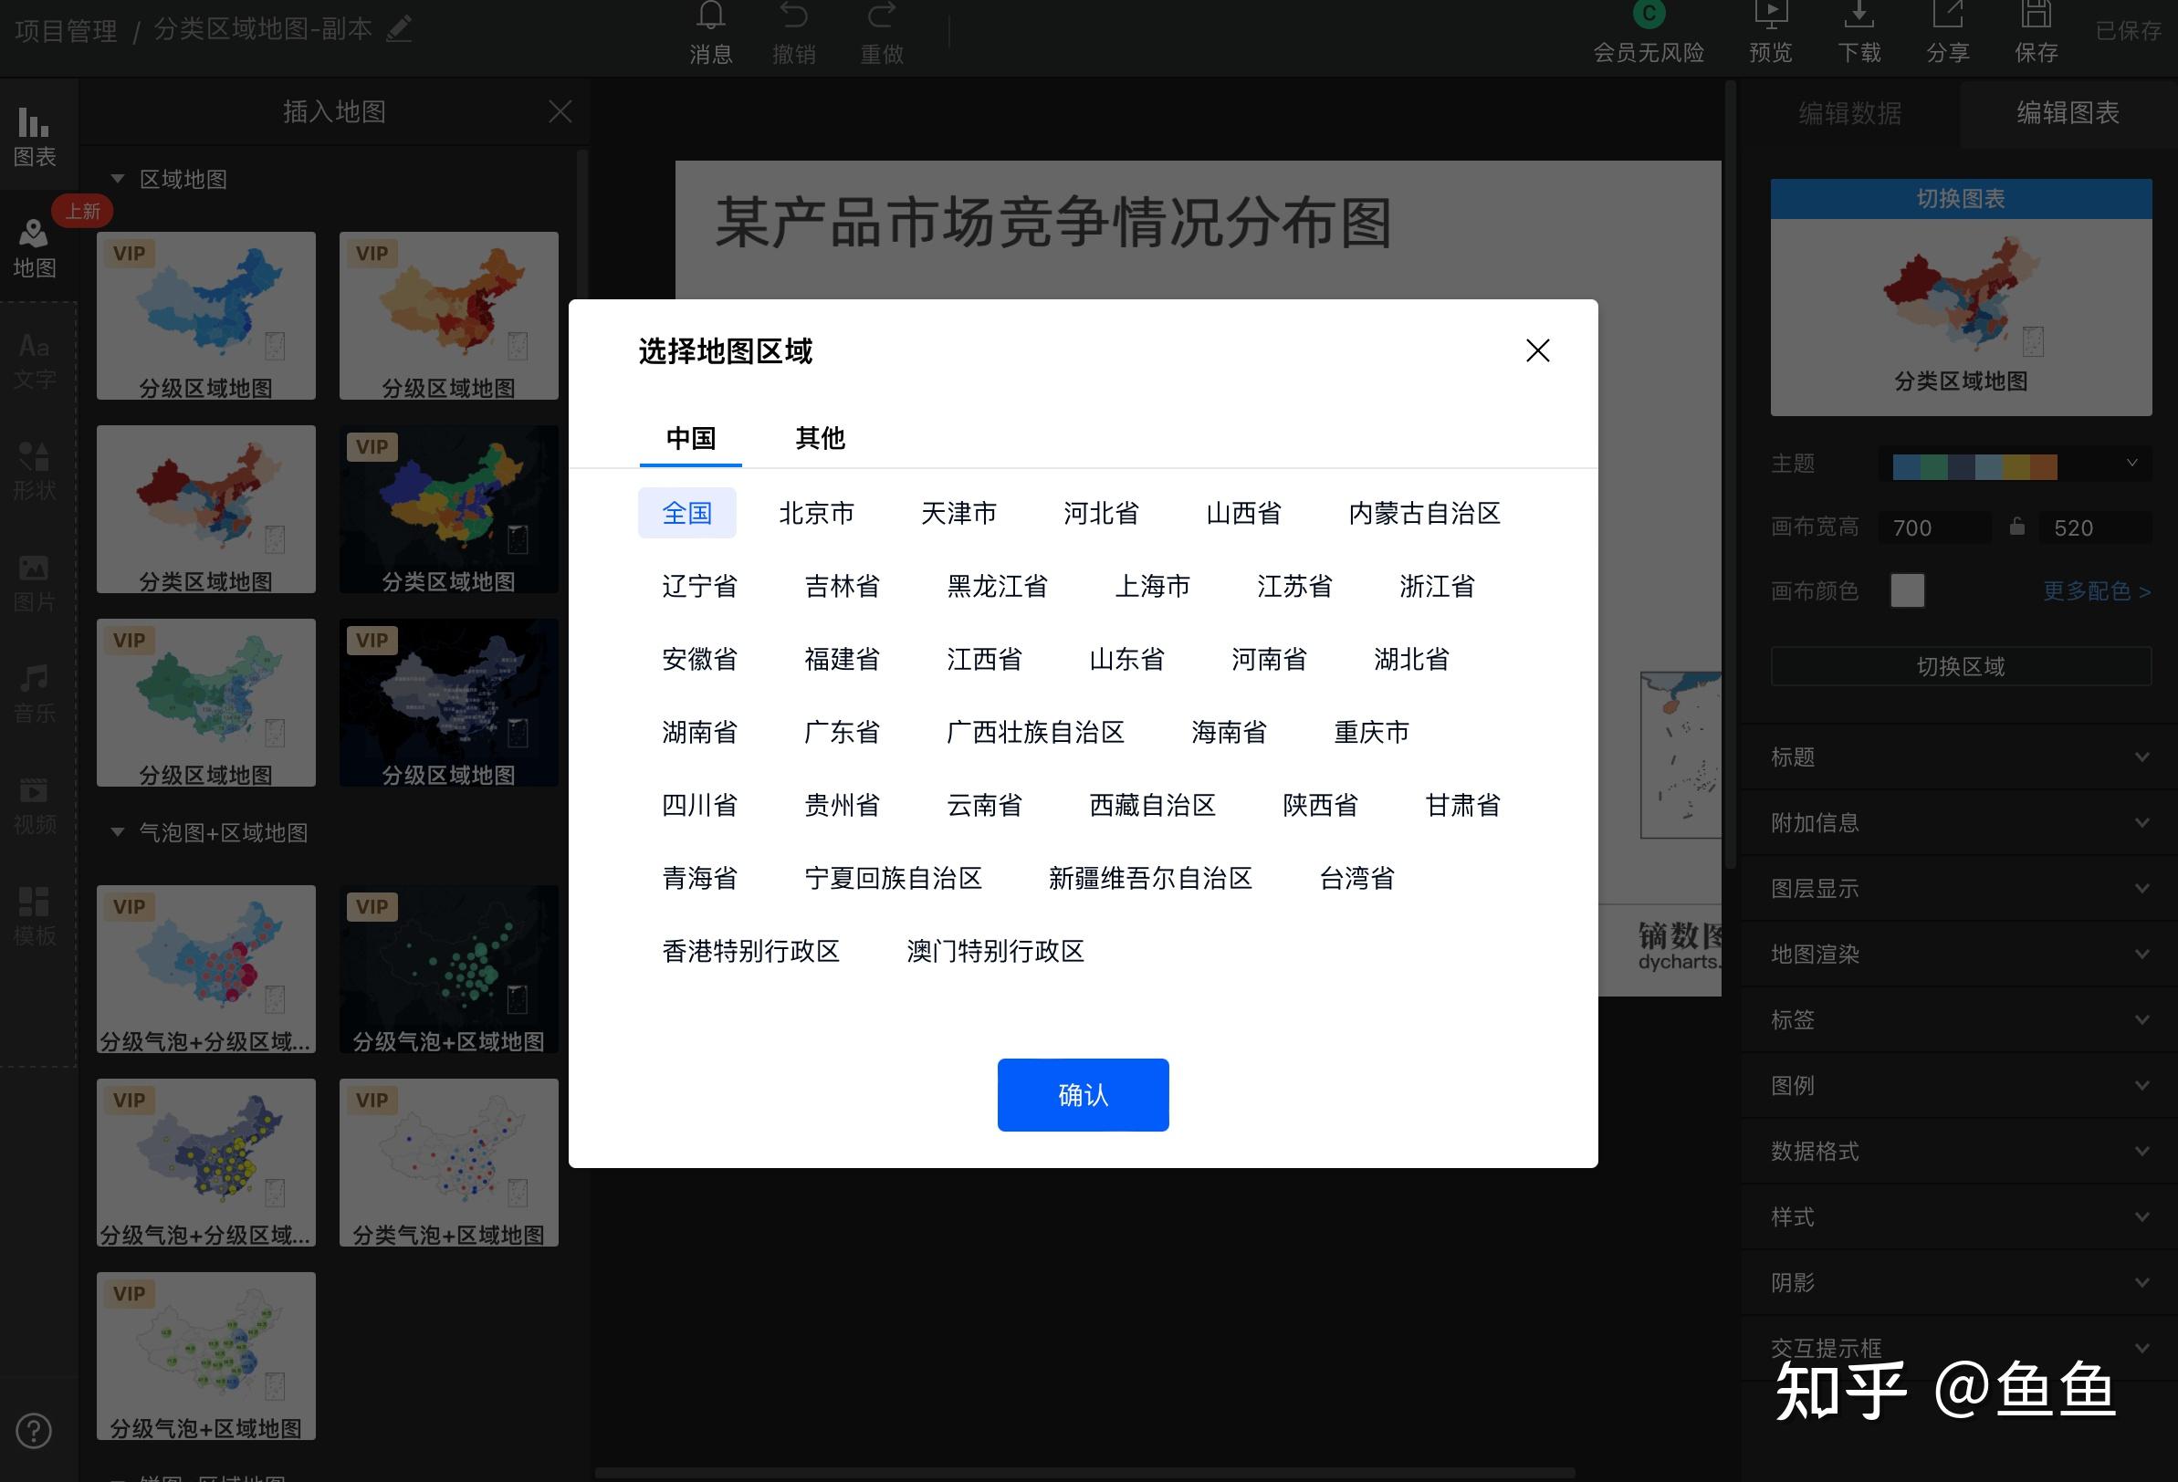Open the 更多配色 link

point(2097,591)
